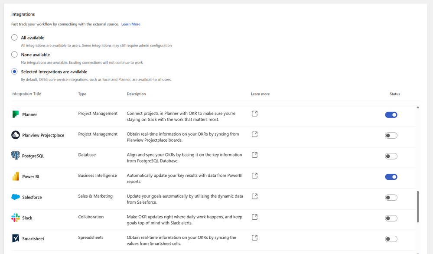This screenshot has width=433, height=254.
Task: Enable the Salesforce integration toggle
Action: click(x=391, y=198)
